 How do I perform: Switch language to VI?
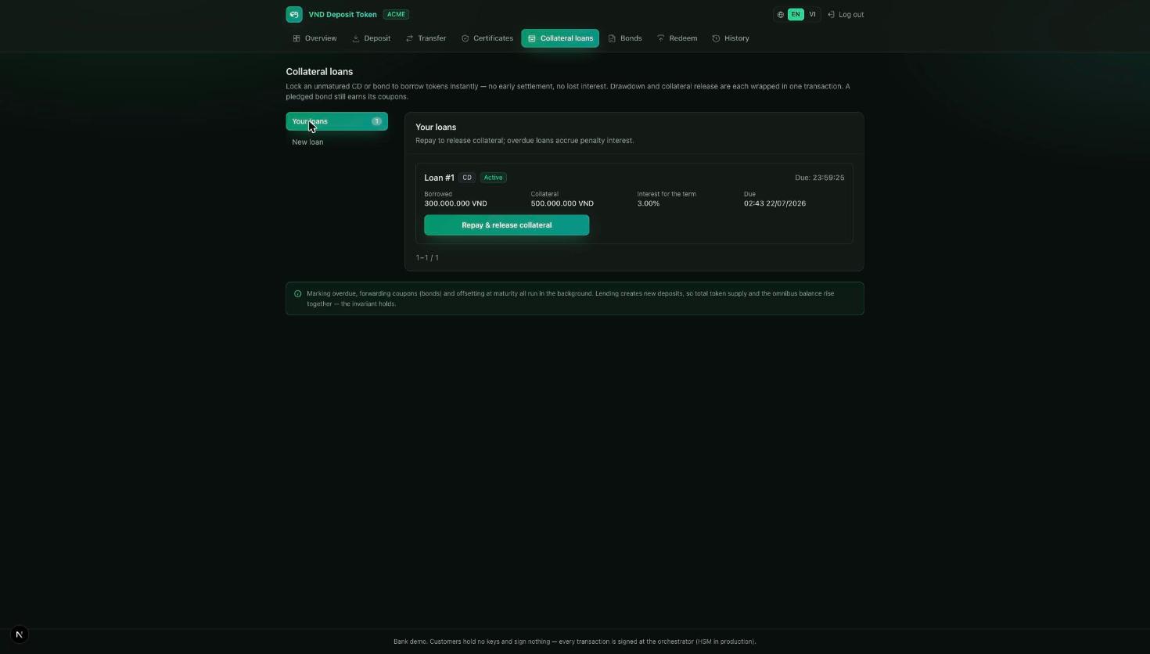tap(812, 14)
